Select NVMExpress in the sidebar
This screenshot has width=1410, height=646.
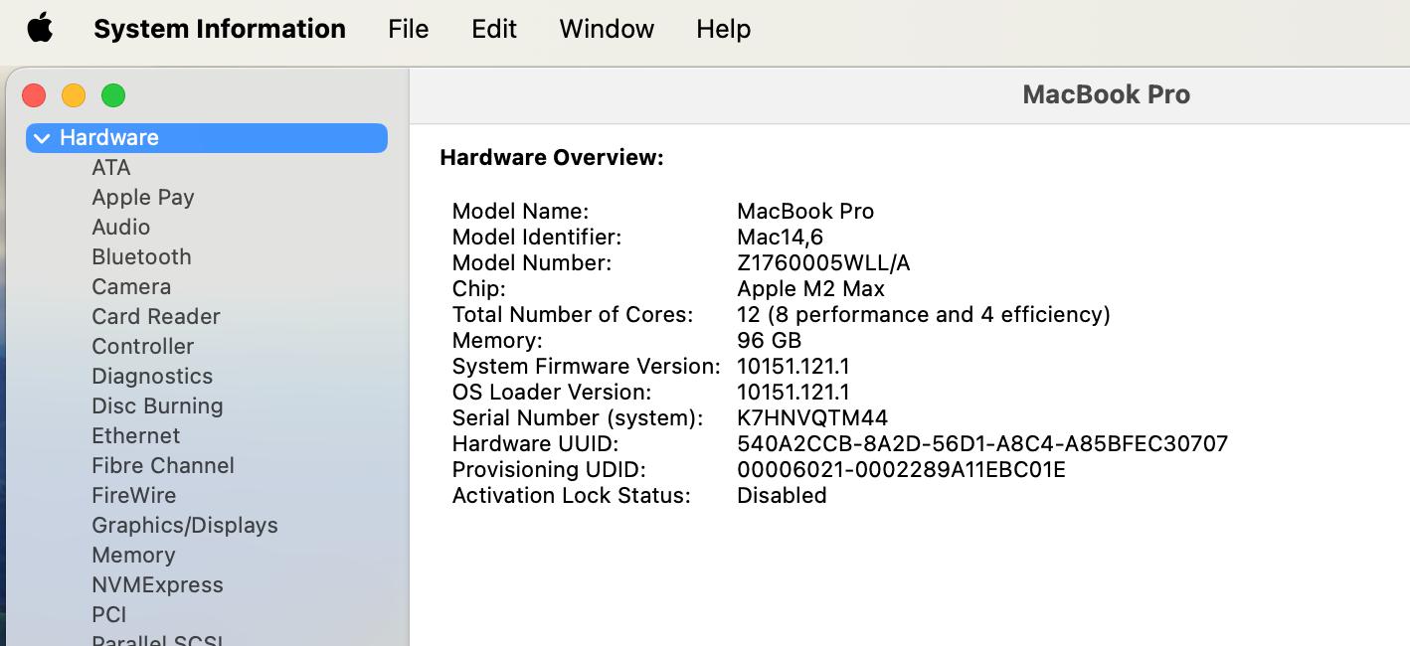[157, 585]
